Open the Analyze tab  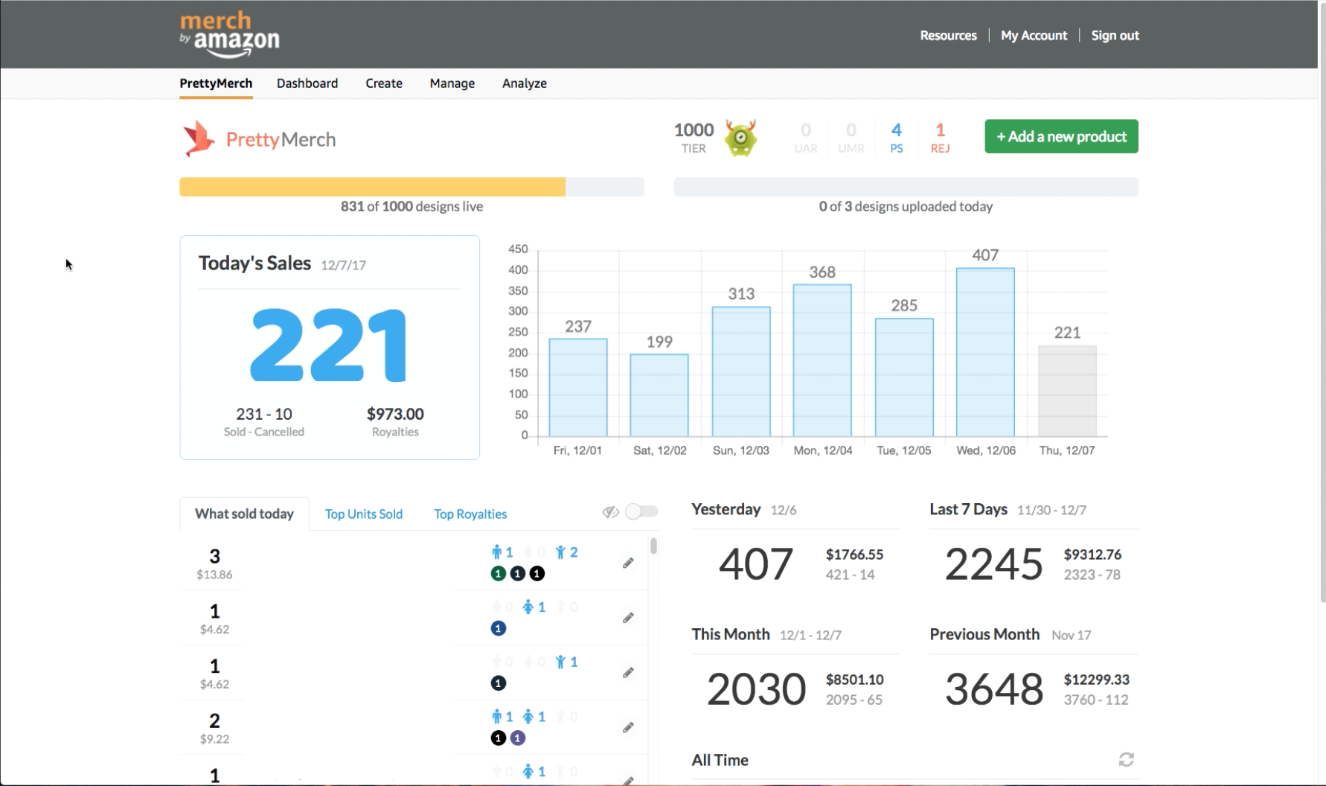click(x=525, y=83)
